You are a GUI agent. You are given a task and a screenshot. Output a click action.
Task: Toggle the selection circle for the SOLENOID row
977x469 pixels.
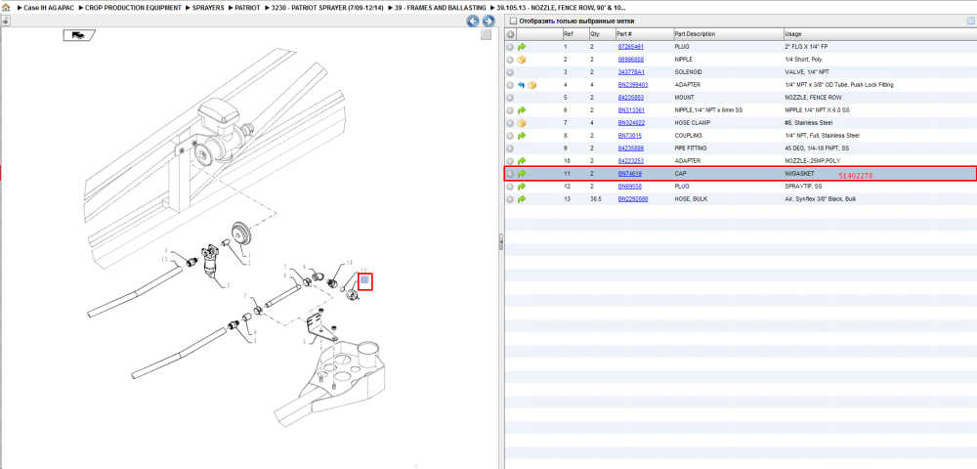click(x=510, y=72)
